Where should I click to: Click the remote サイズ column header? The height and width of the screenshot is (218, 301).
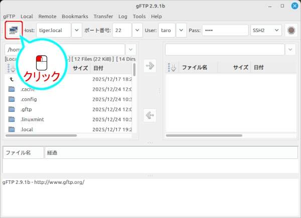click(x=234, y=68)
